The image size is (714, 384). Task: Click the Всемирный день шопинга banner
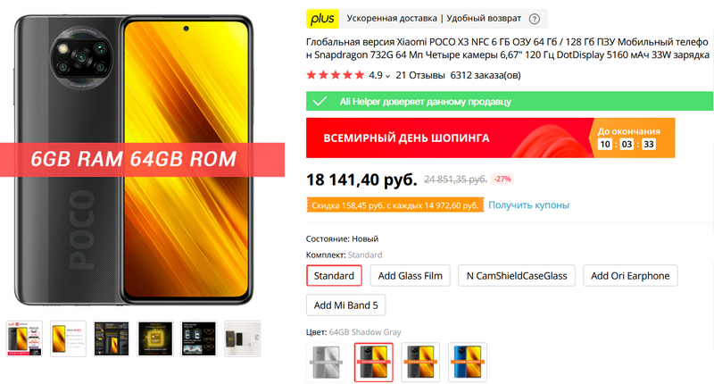click(x=490, y=138)
